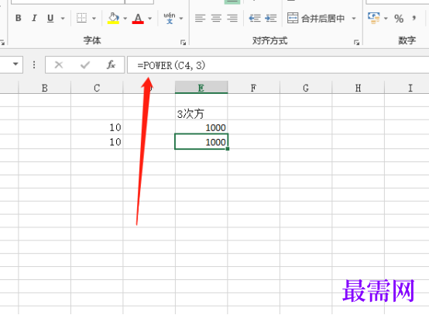Open underline style dropdown arrow
The width and height of the screenshot is (429, 315).
63,19
